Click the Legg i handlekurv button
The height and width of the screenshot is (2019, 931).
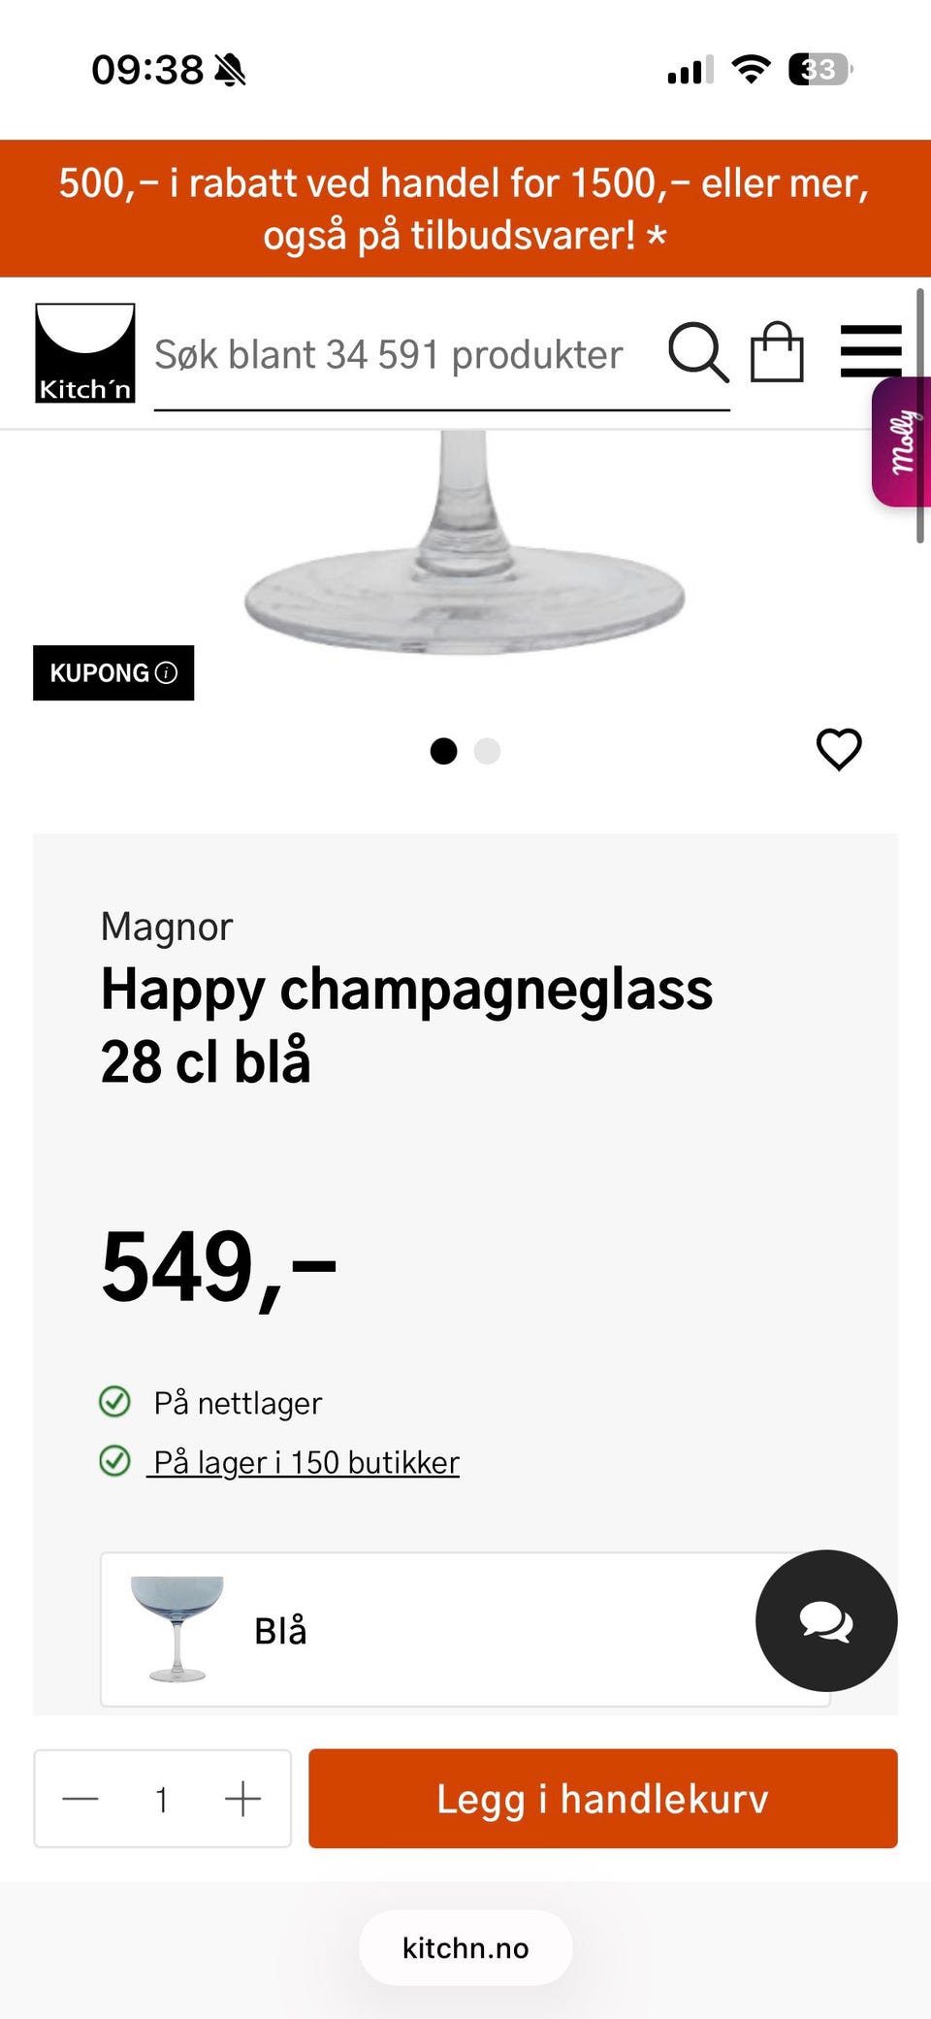click(x=603, y=1799)
